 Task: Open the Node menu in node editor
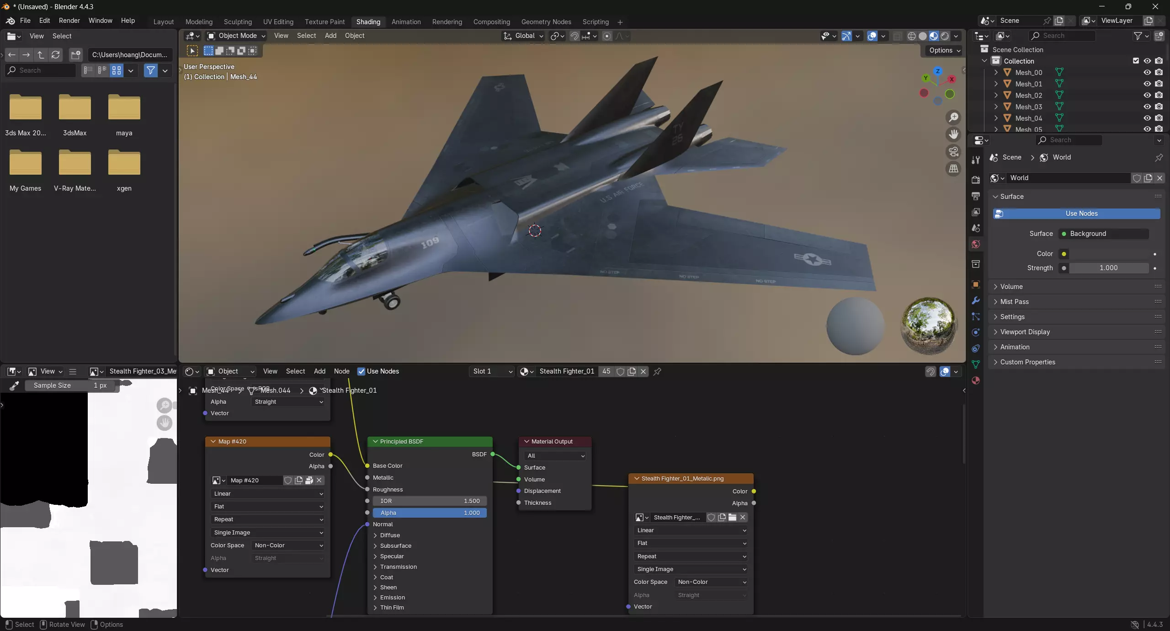[x=341, y=371]
